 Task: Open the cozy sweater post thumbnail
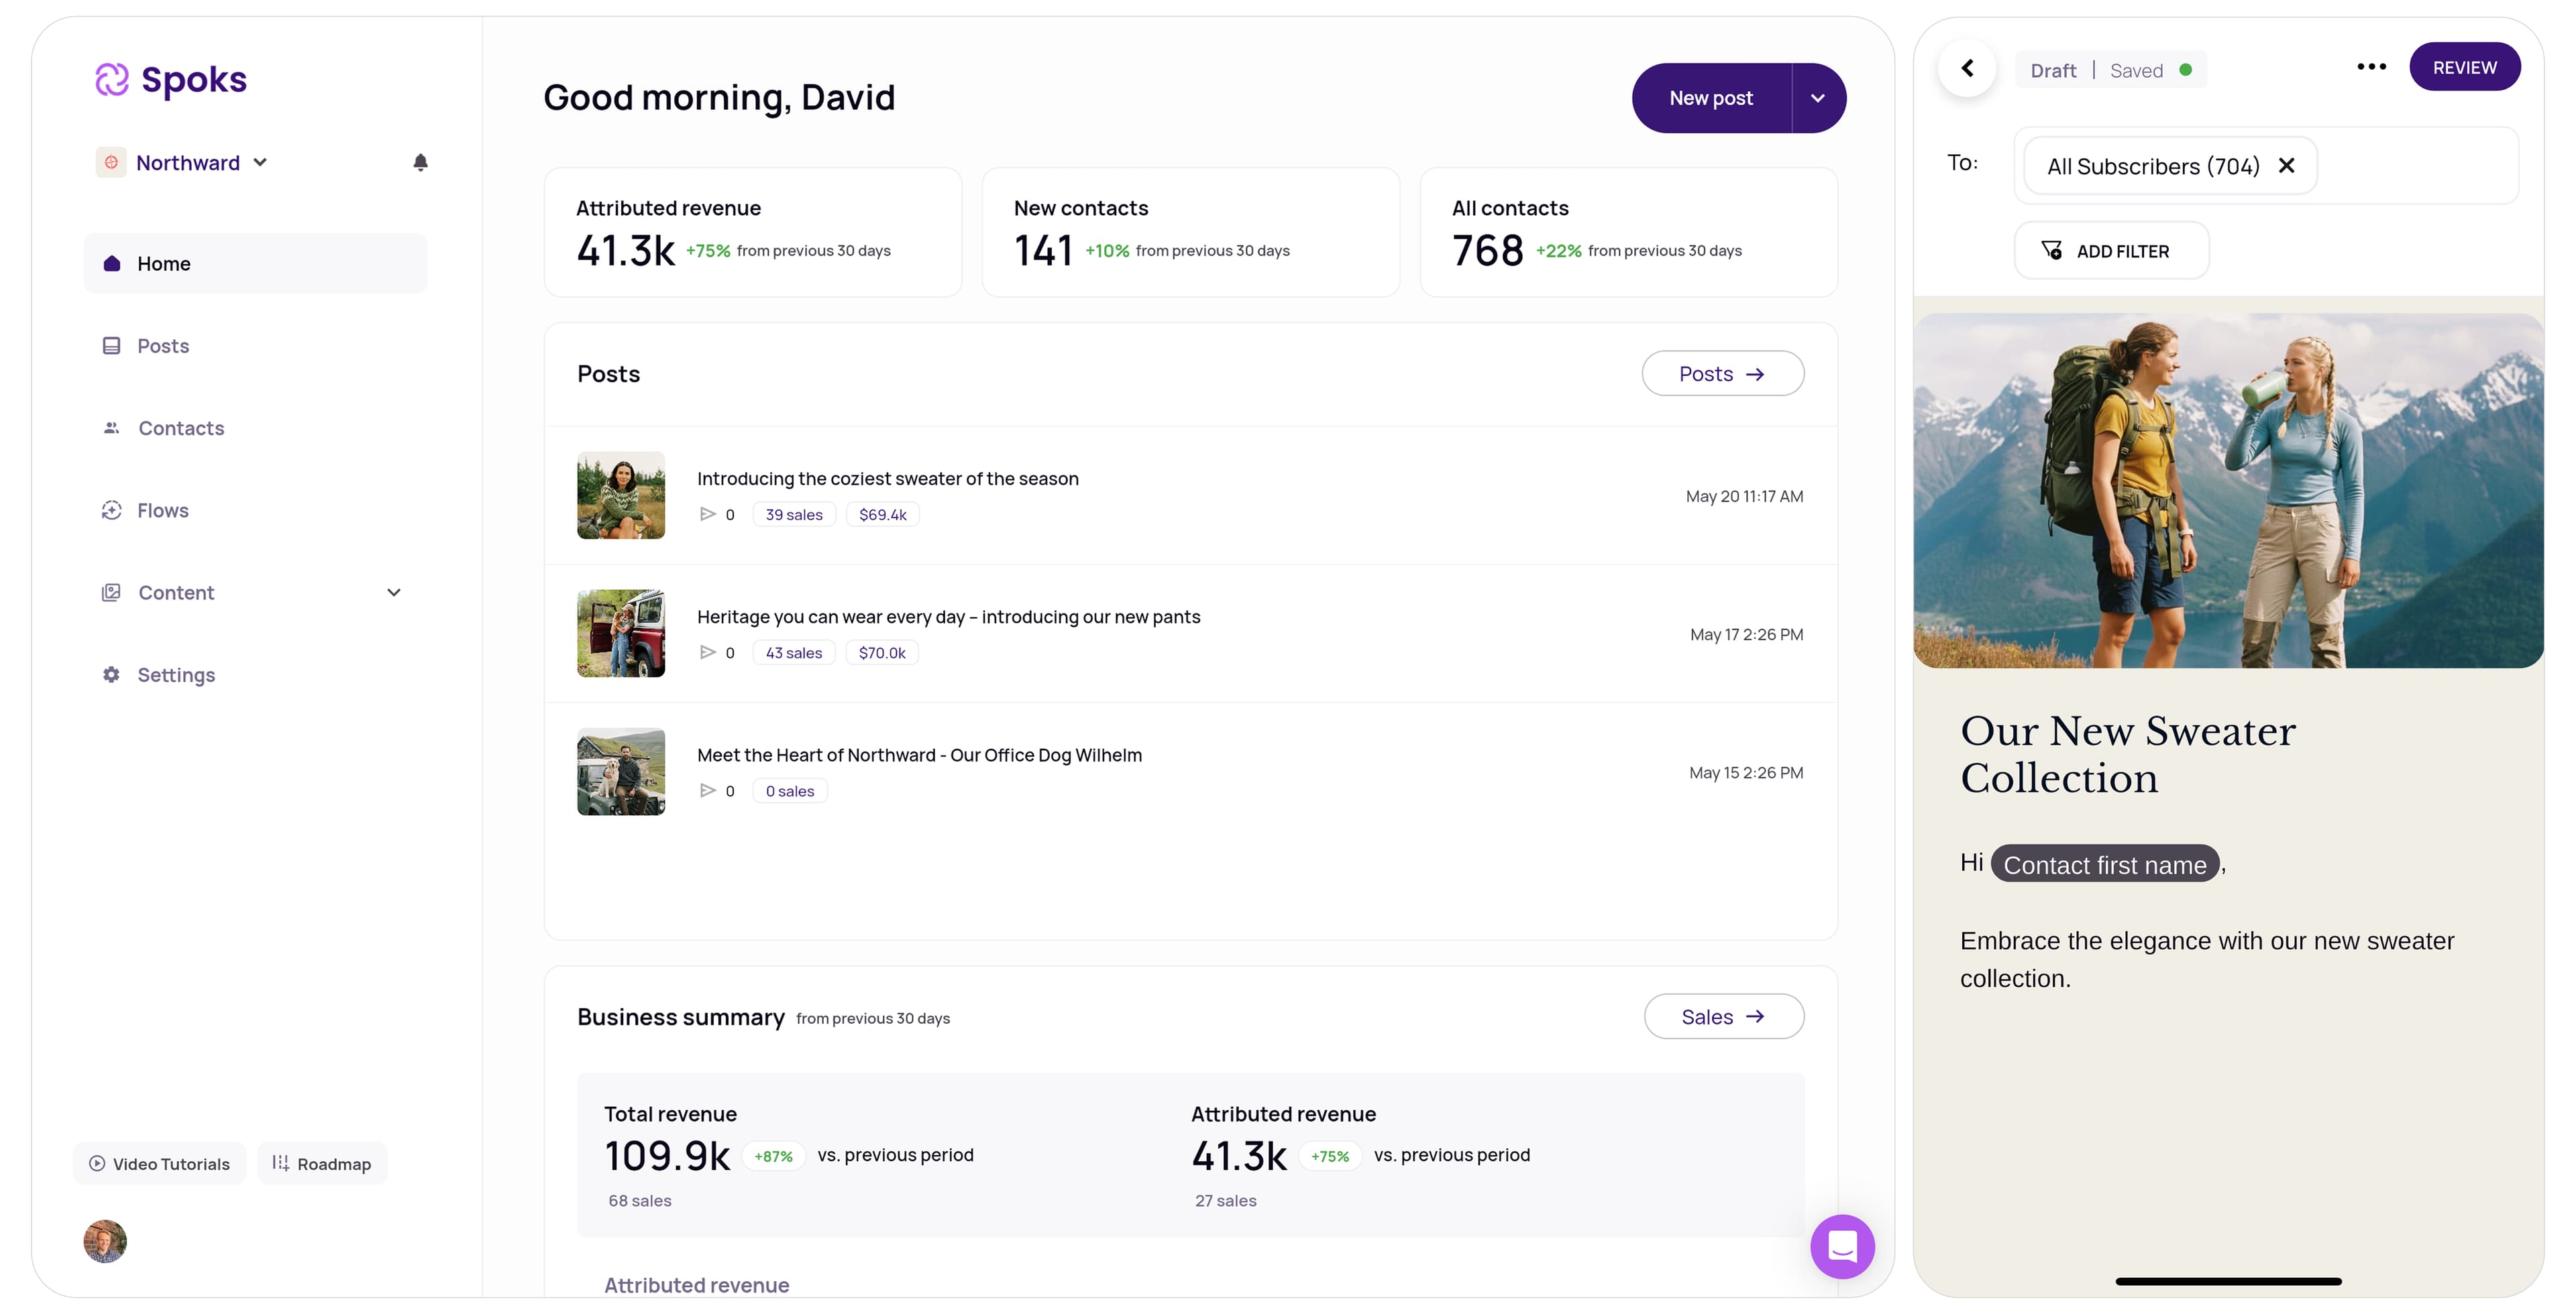click(x=621, y=495)
